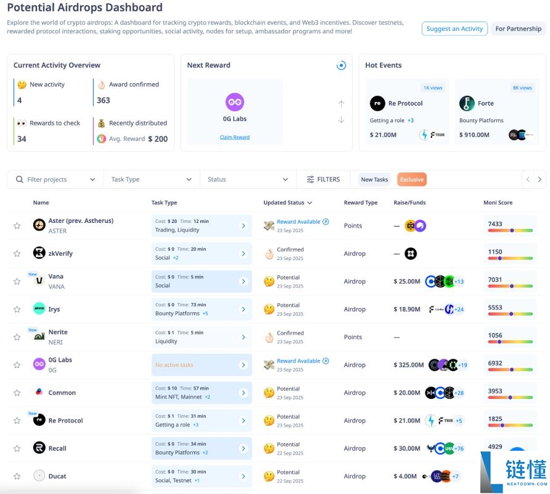Sort table by Reward Type header
550x494 pixels.
pos(361,203)
